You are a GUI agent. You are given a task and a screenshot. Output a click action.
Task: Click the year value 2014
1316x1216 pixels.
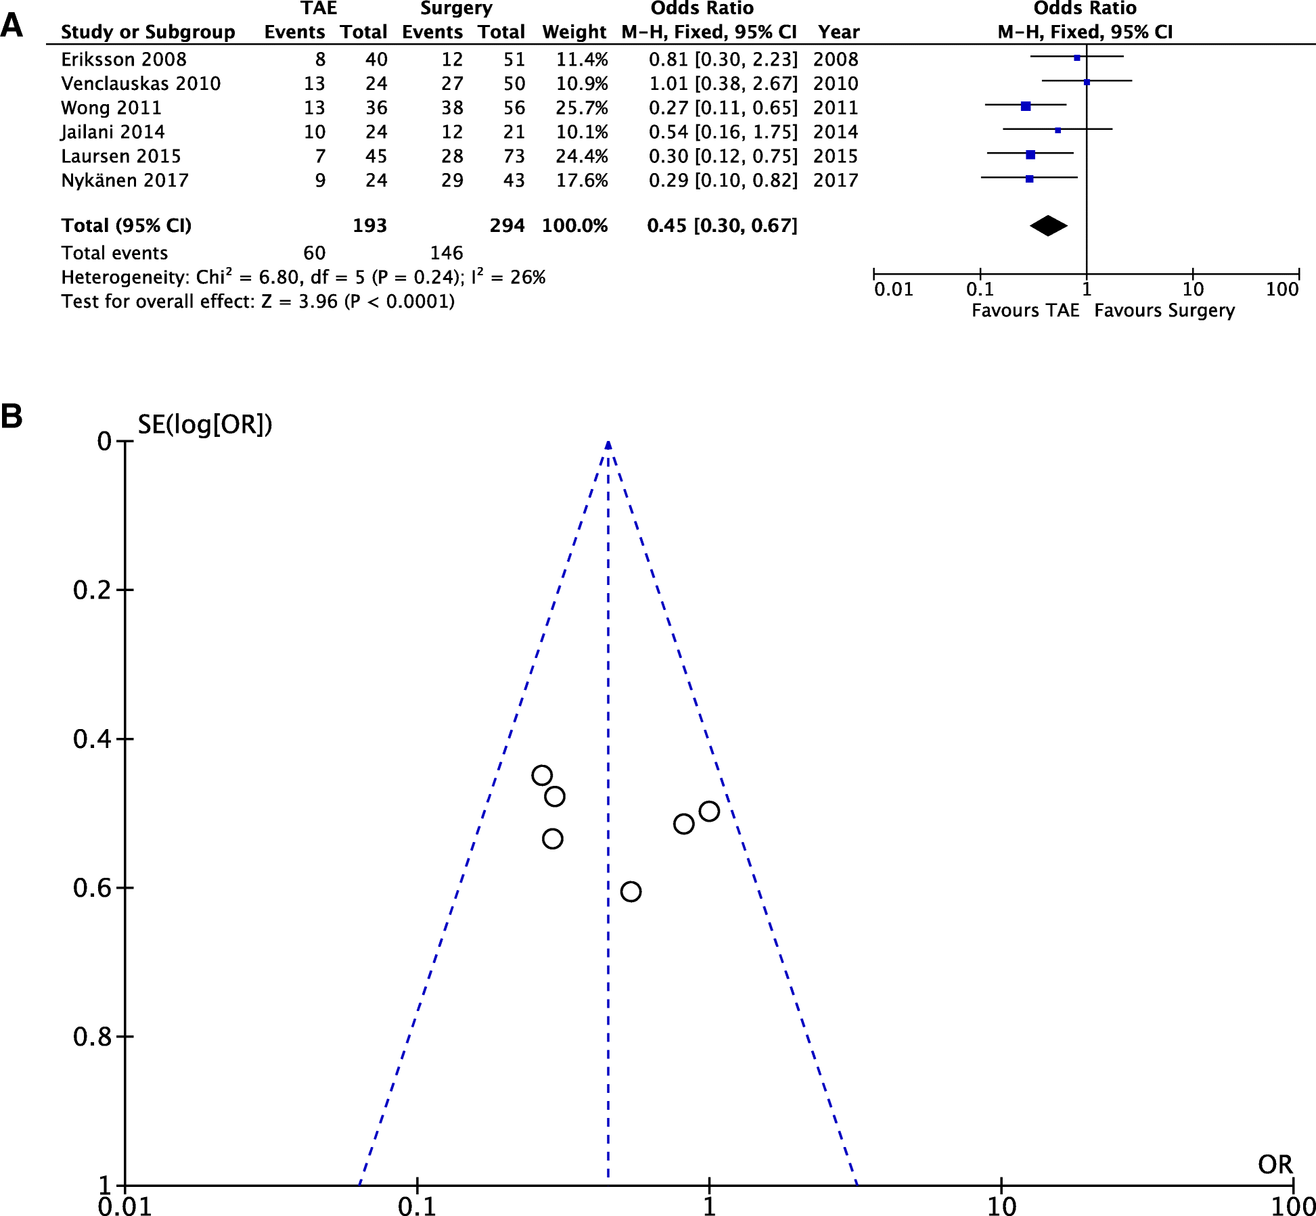pyautogui.click(x=836, y=132)
